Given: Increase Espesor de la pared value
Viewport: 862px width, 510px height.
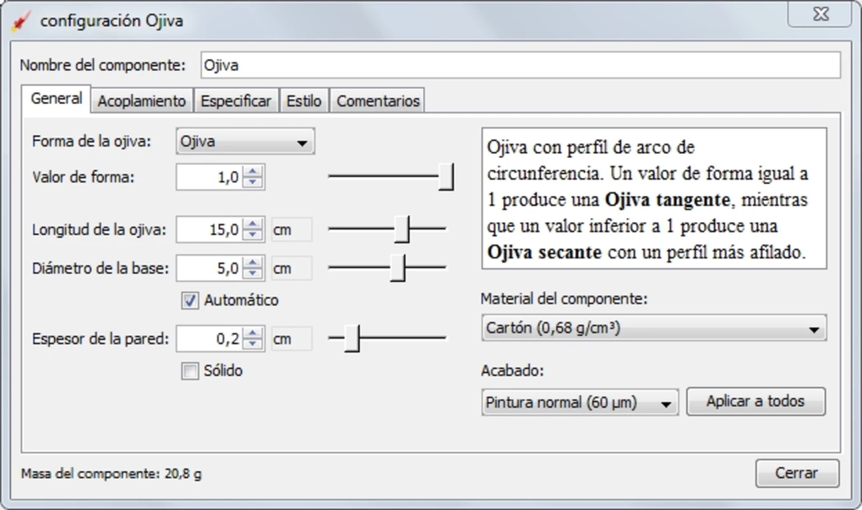Looking at the screenshot, I should point(253,334).
